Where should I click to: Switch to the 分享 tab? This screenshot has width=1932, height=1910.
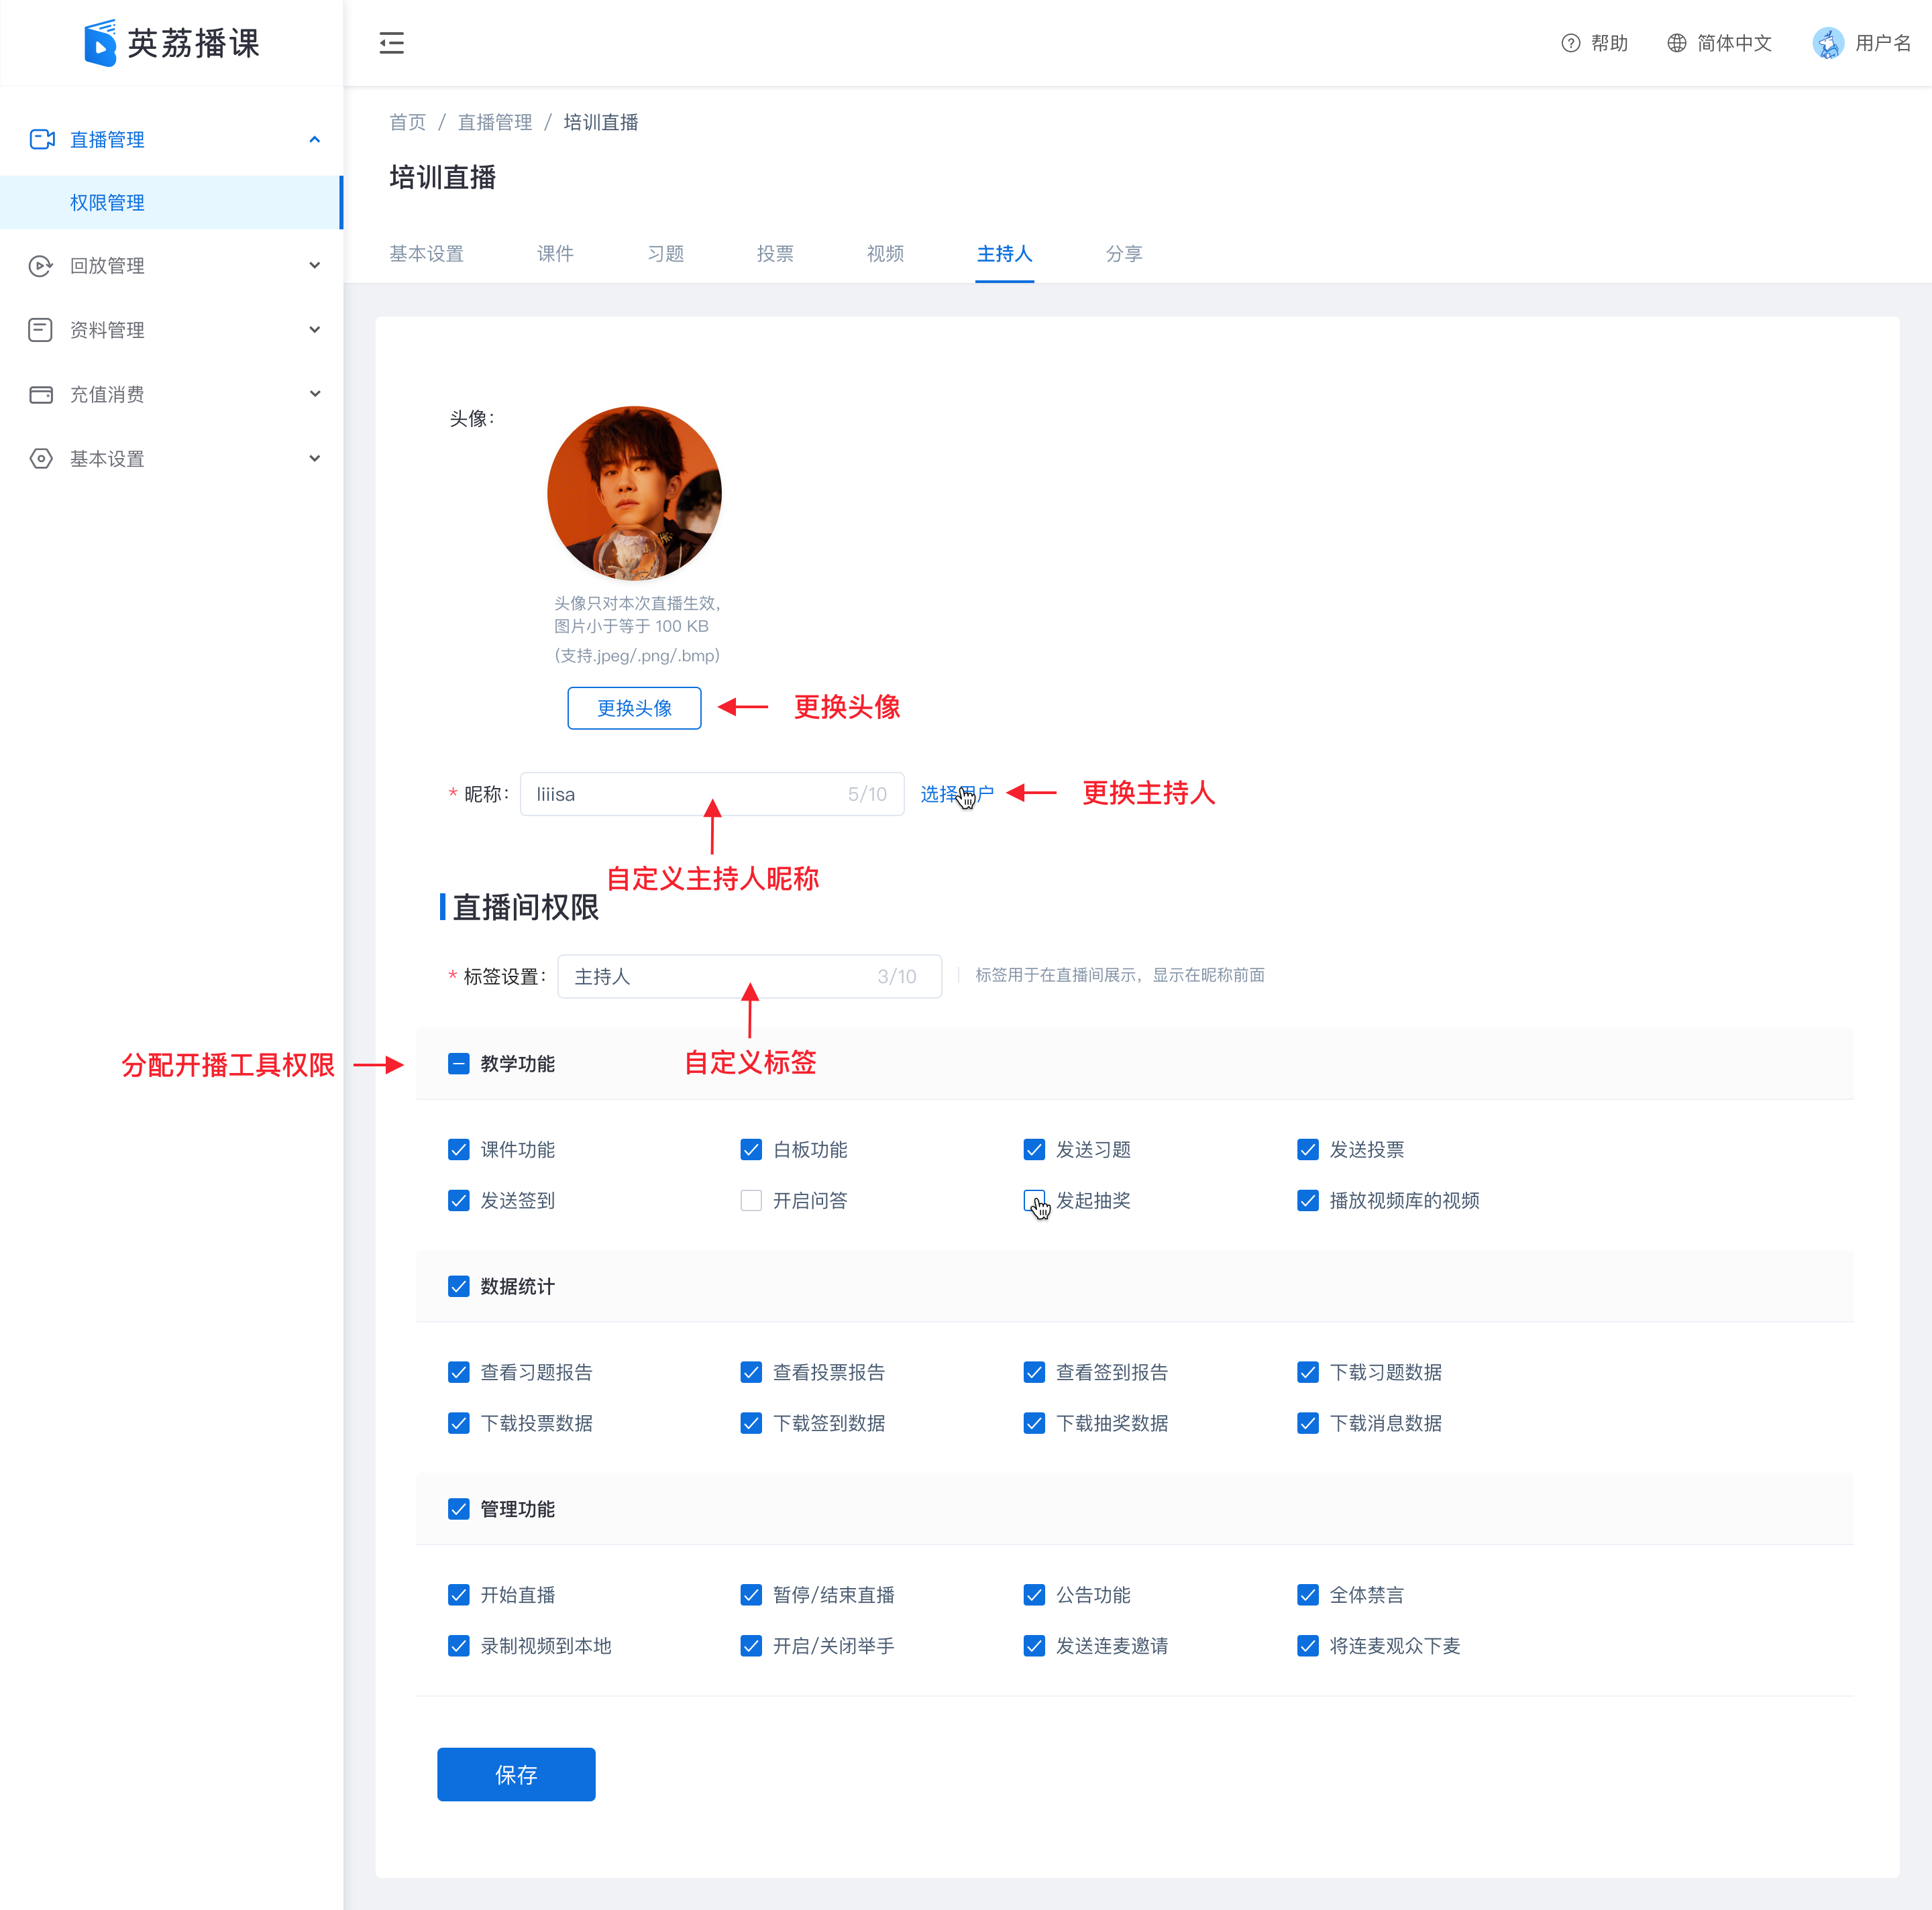tap(1124, 254)
